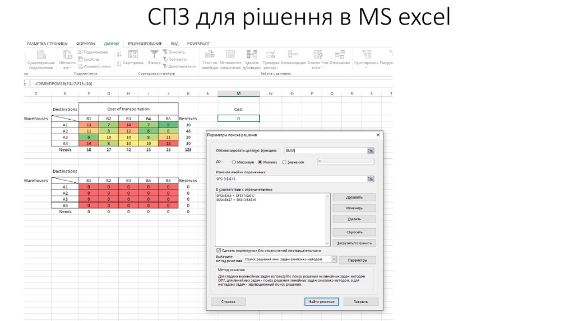Screen dimensions: 574x321
Task: Select second constraint $K$4:$K$7 = $K$13:$K$16
Action: tap(236, 200)
